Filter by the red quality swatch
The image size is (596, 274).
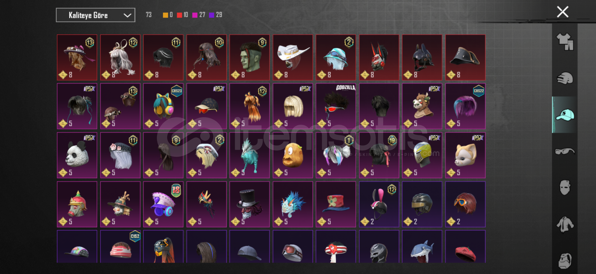[x=179, y=15]
